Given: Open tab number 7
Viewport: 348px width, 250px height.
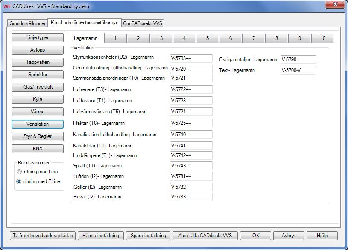Looking at the screenshot, I should pos(254,38).
